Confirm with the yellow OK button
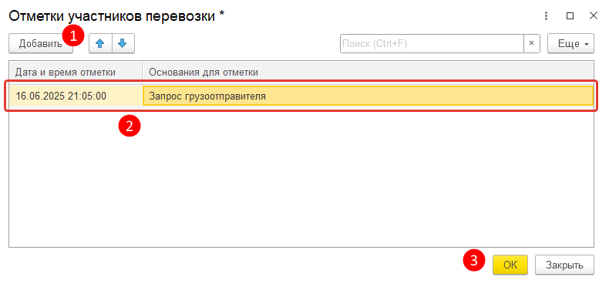This screenshot has width=609, height=284. click(x=510, y=265)
